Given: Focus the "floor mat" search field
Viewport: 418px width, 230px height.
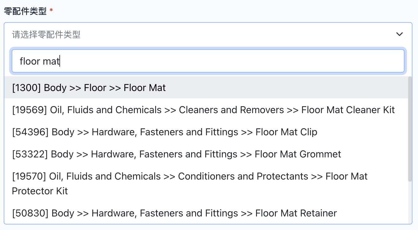Looking at the screenshot, I should (208, 61).
